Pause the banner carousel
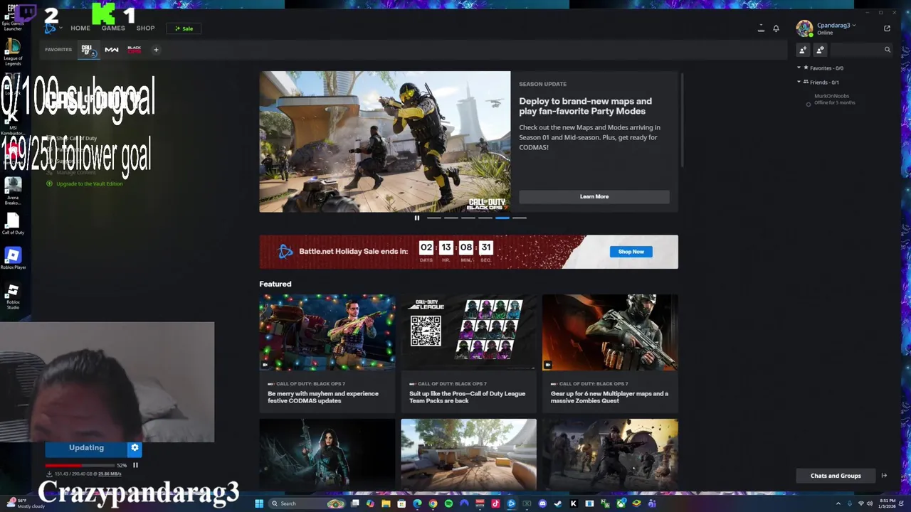The height and width of the screenshot is (512, 911). 417,218
